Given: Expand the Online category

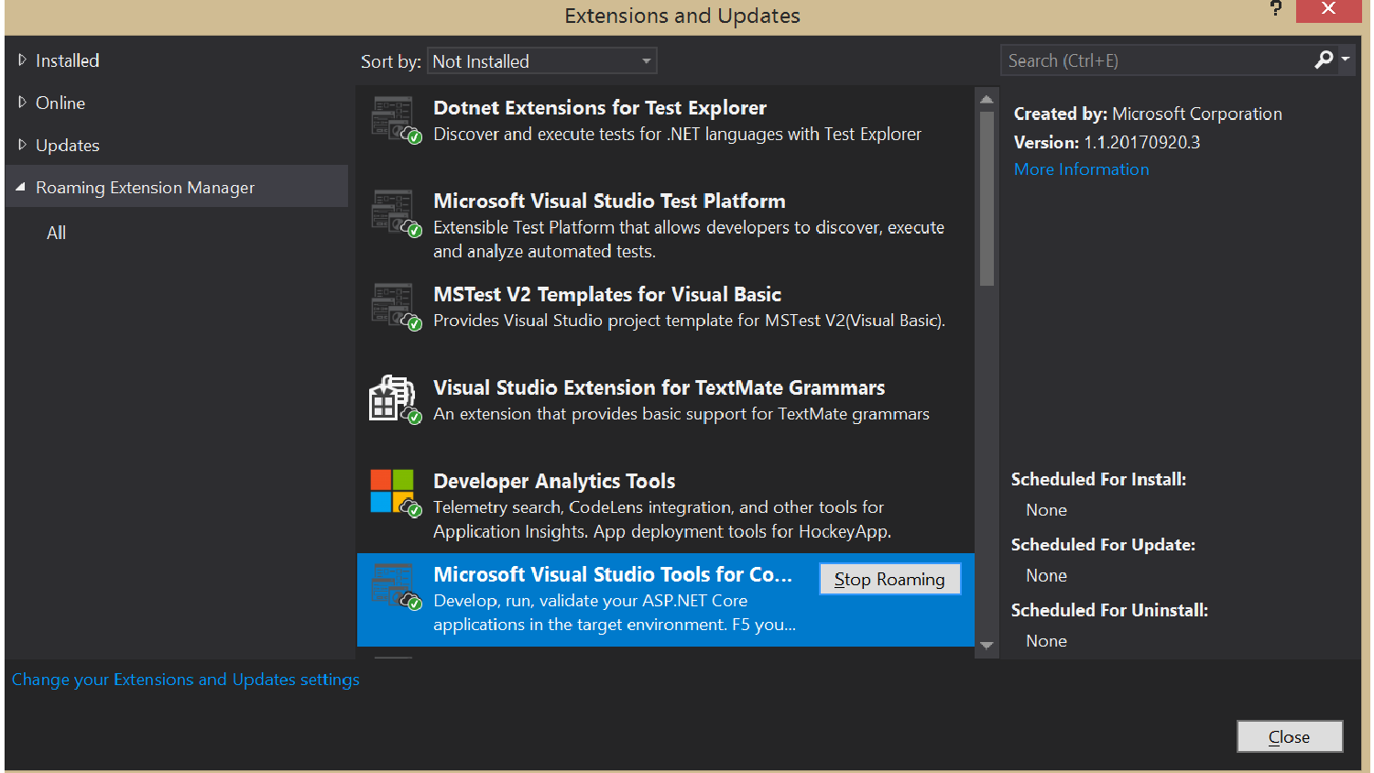Looking at the screenshot, I should point(23,103).
